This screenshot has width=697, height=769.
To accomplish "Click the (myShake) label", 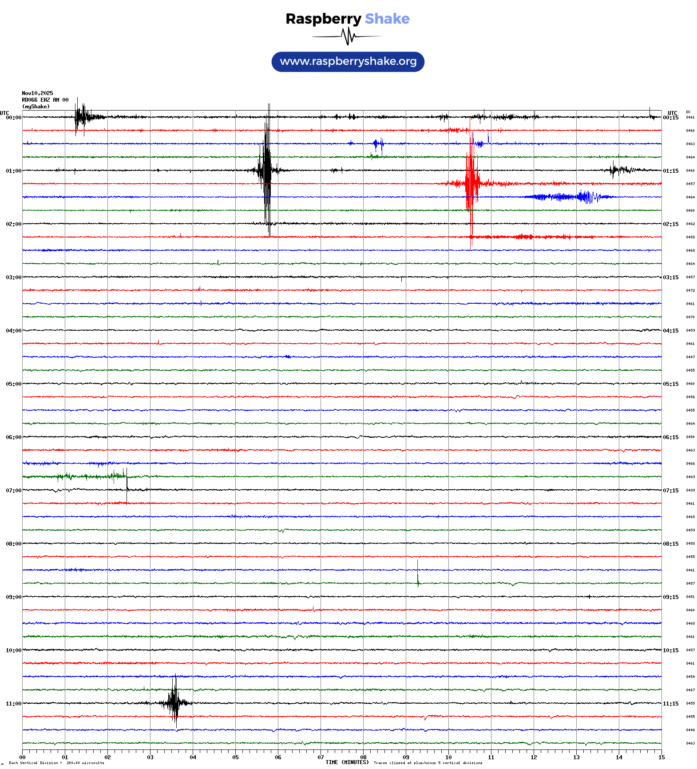I will pos(36,107).
